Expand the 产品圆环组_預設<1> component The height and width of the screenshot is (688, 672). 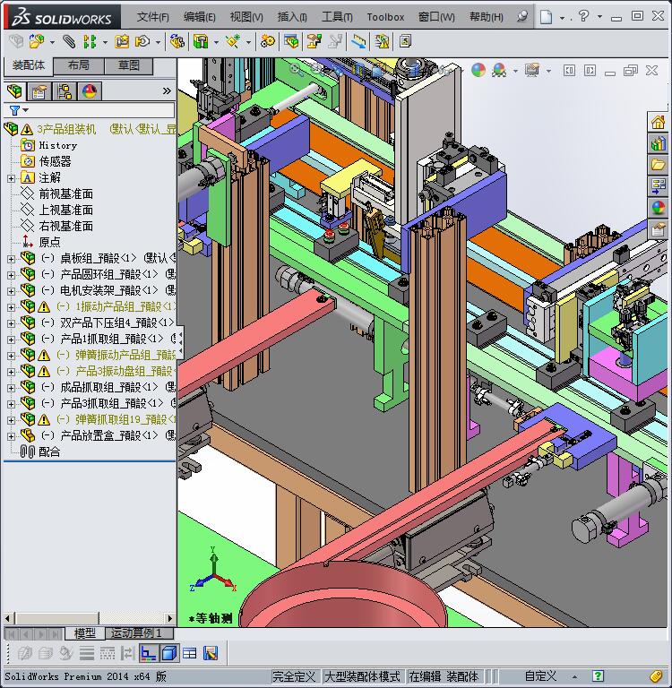tap(11, 275)
